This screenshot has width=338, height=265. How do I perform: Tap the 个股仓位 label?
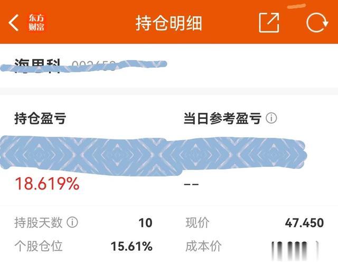coord(39,246)
